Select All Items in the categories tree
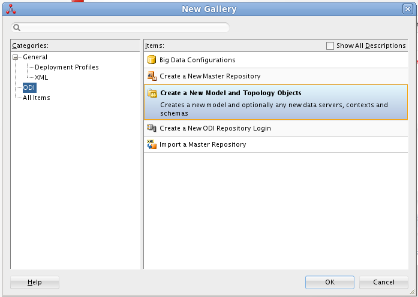The image size is (418, 297). [x=36, y=98]
